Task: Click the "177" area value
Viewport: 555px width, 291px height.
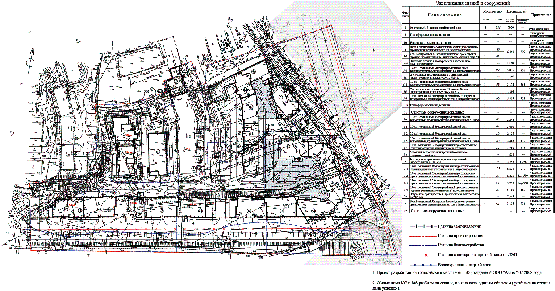Action: pos(522,140)
